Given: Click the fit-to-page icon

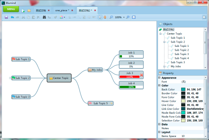Looking at the screenshot, I should [x=134, y=17].
